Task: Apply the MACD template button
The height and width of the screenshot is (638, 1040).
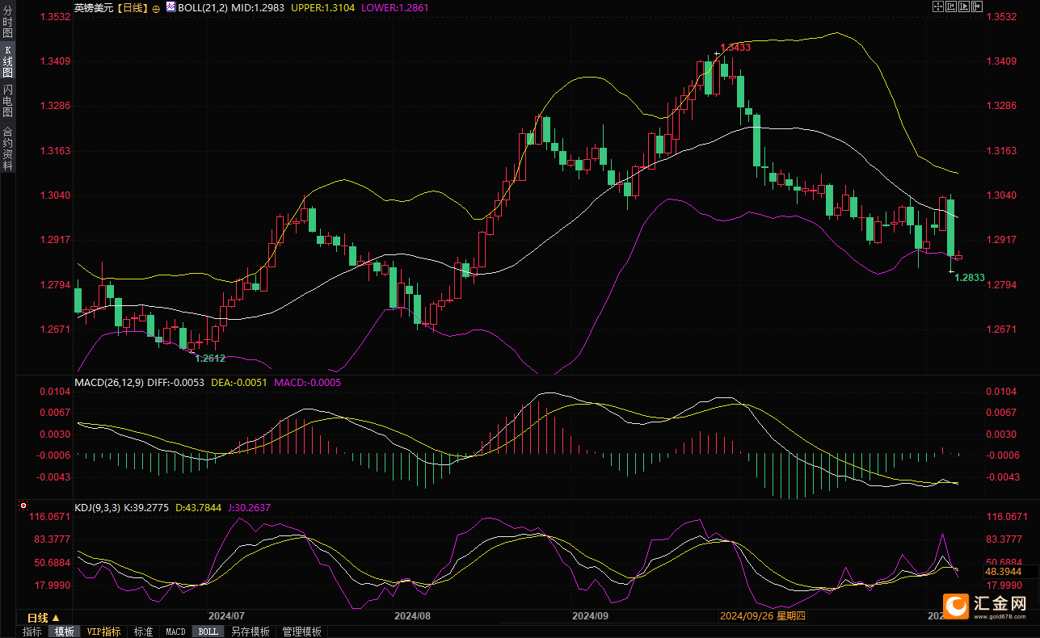Action: coord(175,632)
